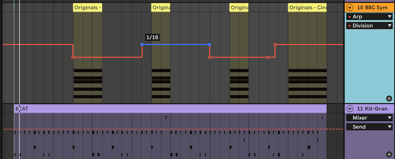Select the BEAT clip header
Screen dimensions: 395x159
coord(170,109)
